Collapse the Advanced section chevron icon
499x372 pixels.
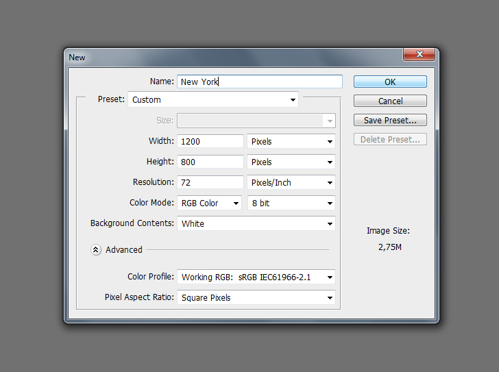96,250
